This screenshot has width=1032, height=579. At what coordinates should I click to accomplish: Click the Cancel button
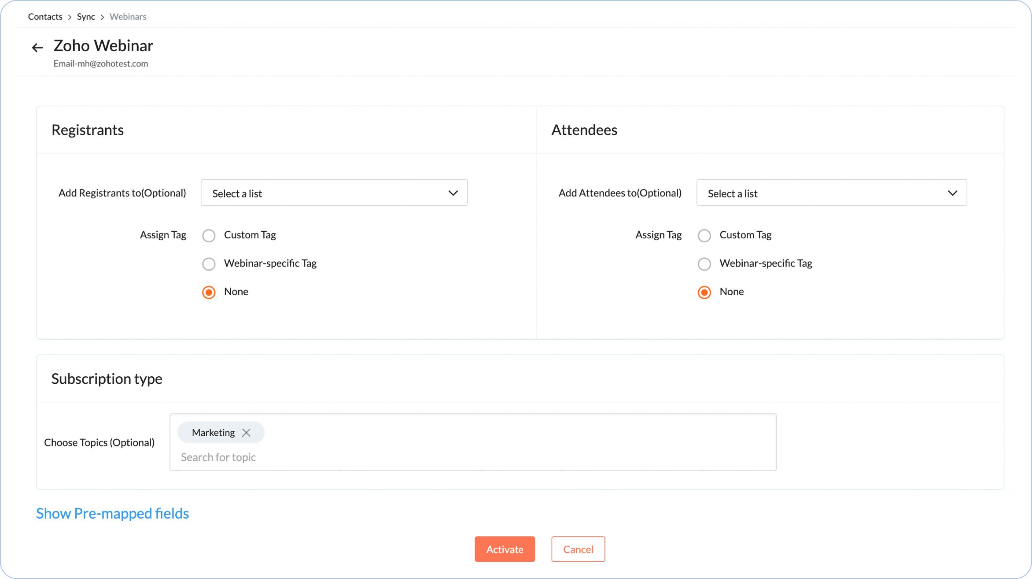578,549
